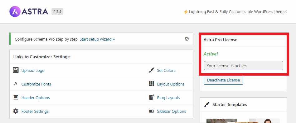Click the Deactivate License button
The image size is (296, 123).
click(x=223, y=80)
